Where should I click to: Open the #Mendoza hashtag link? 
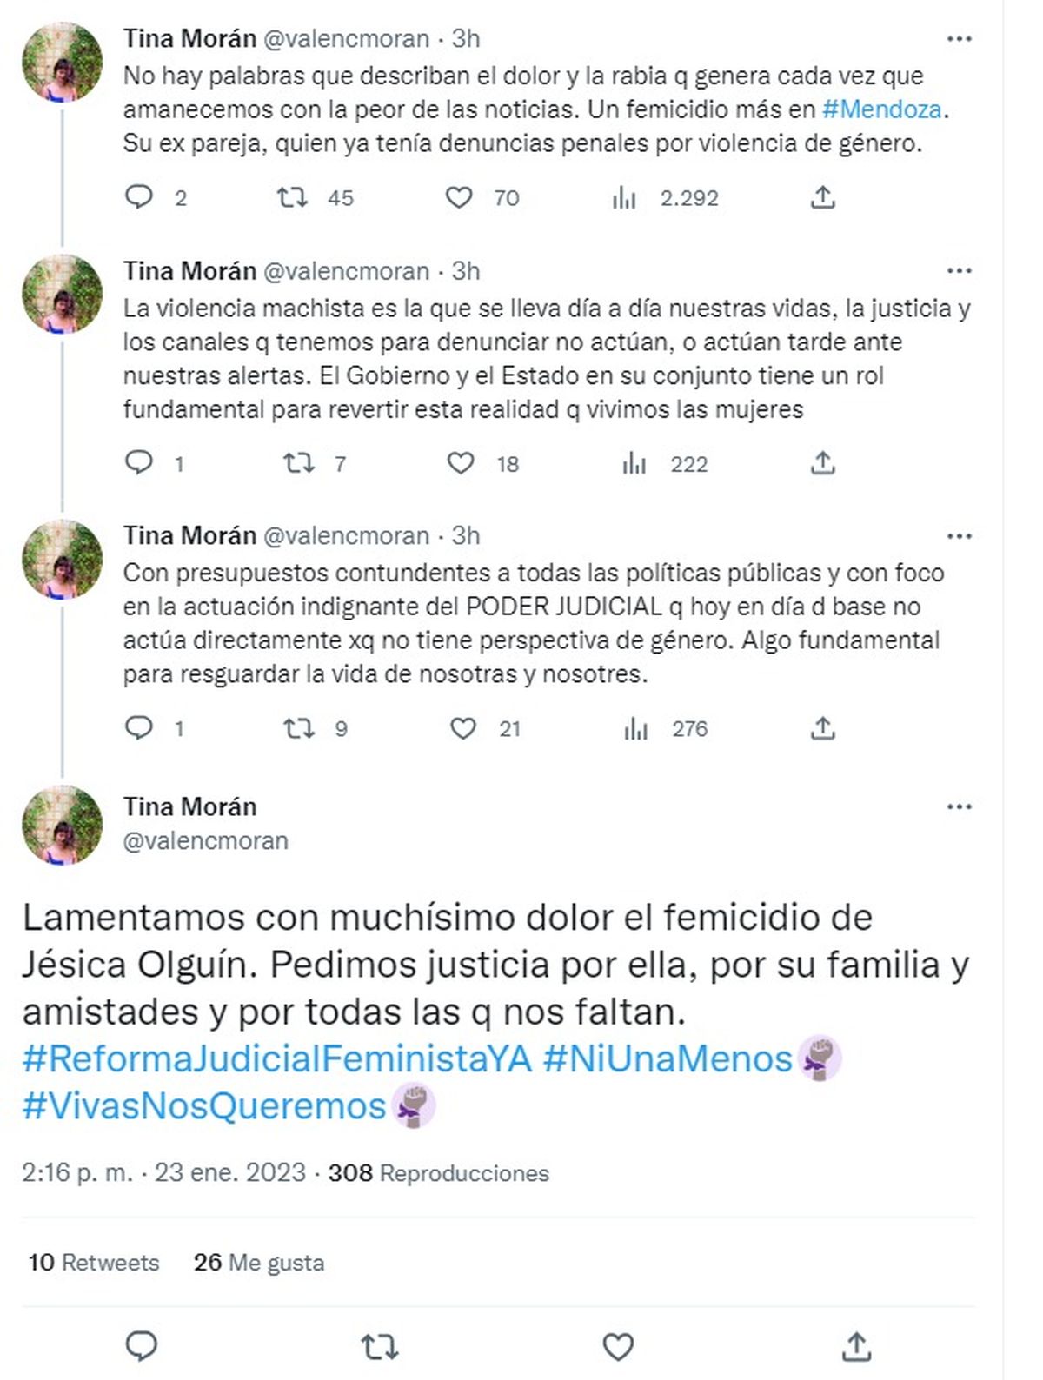[881, 109]
